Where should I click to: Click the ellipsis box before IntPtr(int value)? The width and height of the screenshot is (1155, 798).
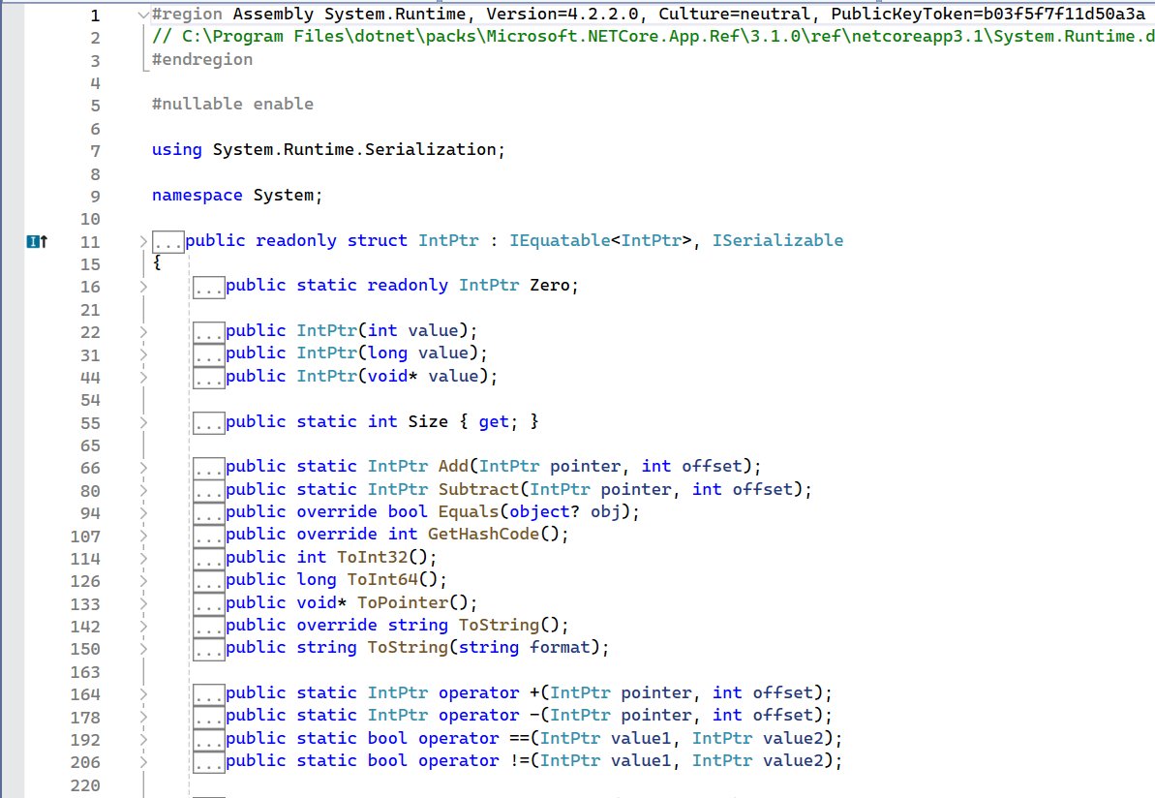[x=209, y=332]
